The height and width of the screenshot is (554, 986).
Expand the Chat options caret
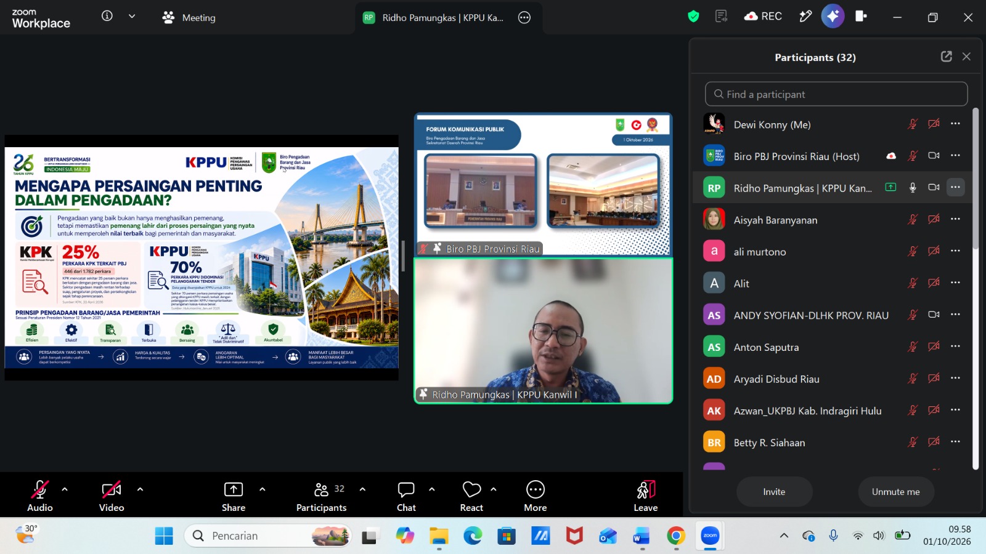click(432, 489)
